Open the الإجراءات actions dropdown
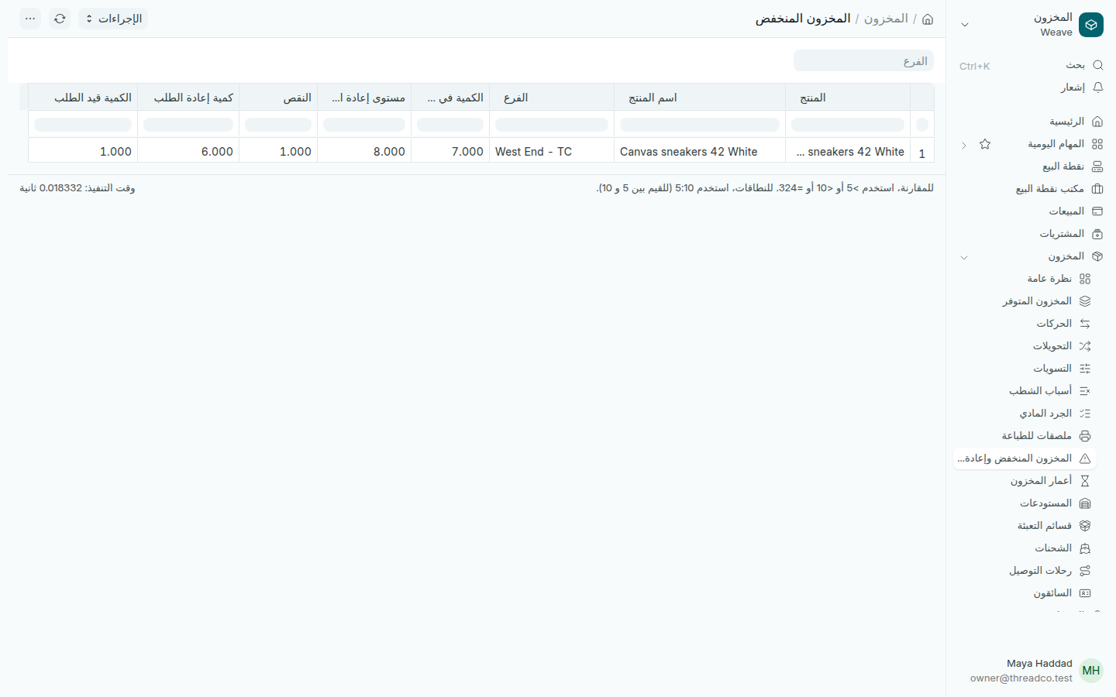 tap(113, 19)
